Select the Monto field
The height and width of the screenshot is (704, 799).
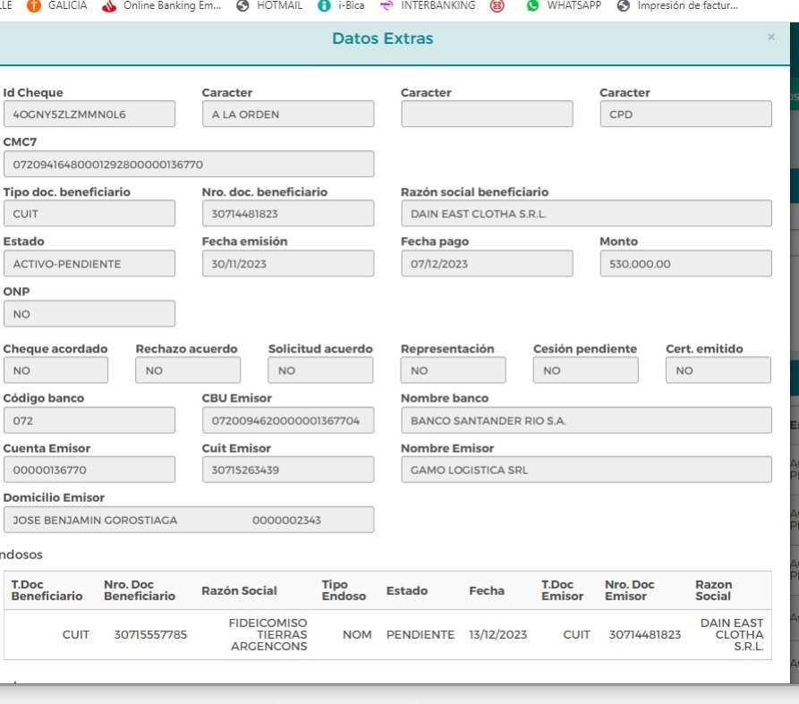pyautogui.click(x=686, y=263)
